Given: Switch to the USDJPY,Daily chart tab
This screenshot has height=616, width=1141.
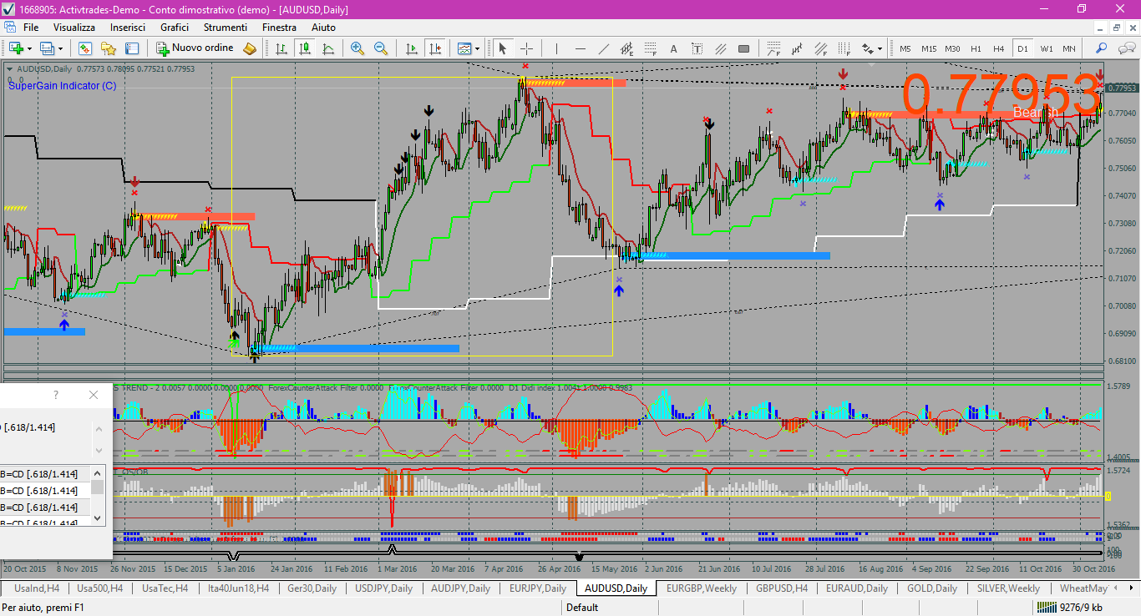Looking at the screenshot, I should [383, 588].
